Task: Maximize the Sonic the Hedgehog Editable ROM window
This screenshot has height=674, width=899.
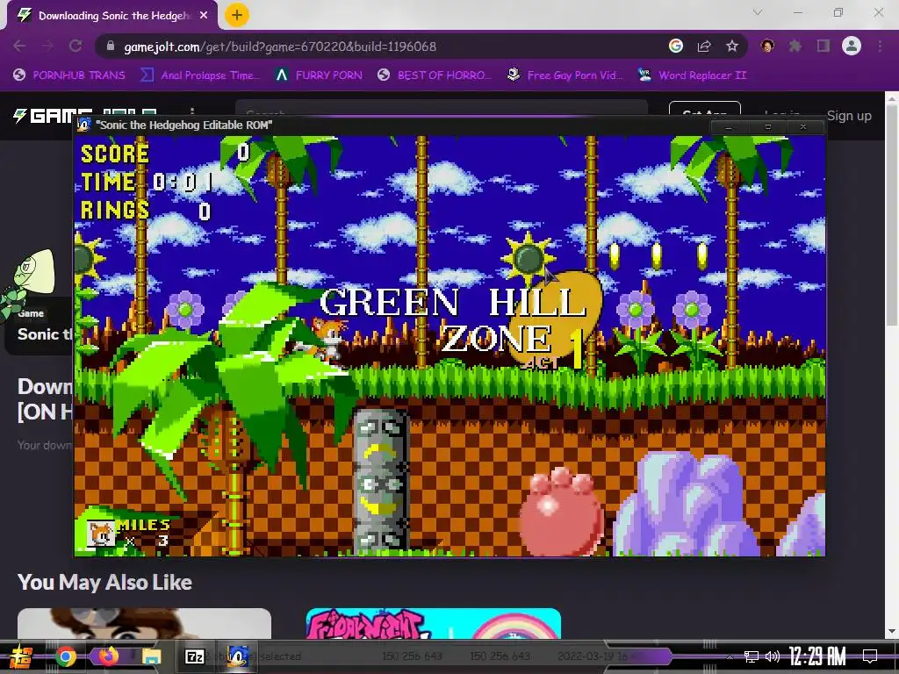Action: click(x=767, y=126)
